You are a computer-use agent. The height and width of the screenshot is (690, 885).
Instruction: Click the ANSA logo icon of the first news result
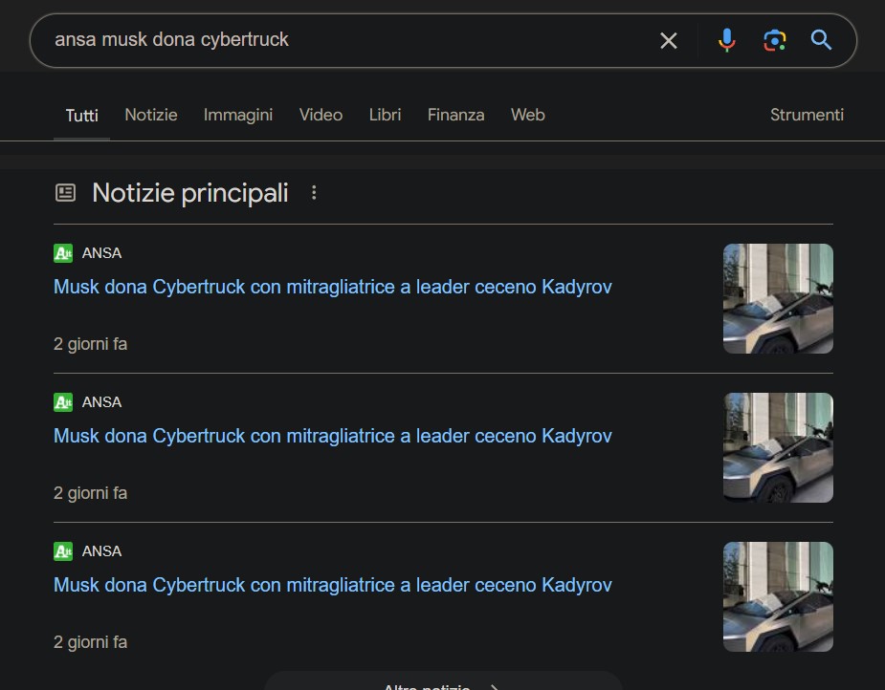point(63,253)
